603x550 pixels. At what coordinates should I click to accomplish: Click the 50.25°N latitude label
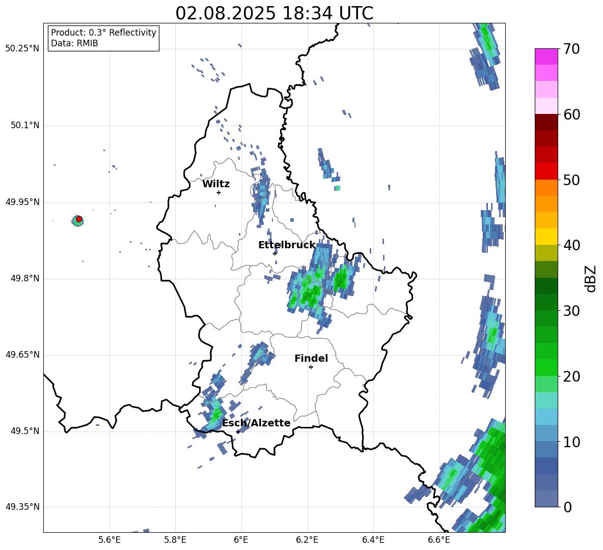tap(22, 49)
